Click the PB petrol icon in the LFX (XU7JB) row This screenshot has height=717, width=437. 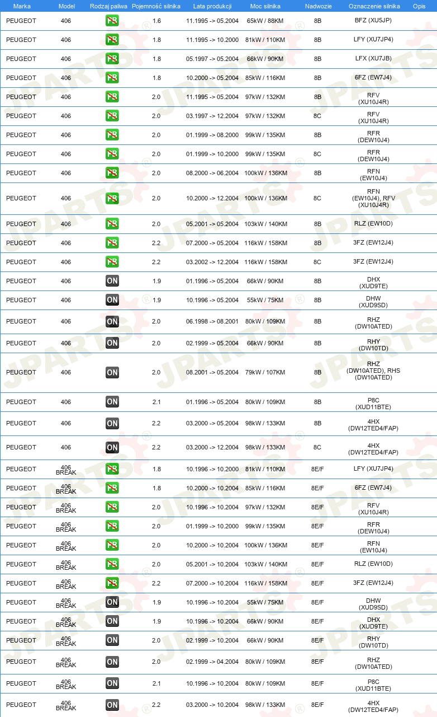112,59
